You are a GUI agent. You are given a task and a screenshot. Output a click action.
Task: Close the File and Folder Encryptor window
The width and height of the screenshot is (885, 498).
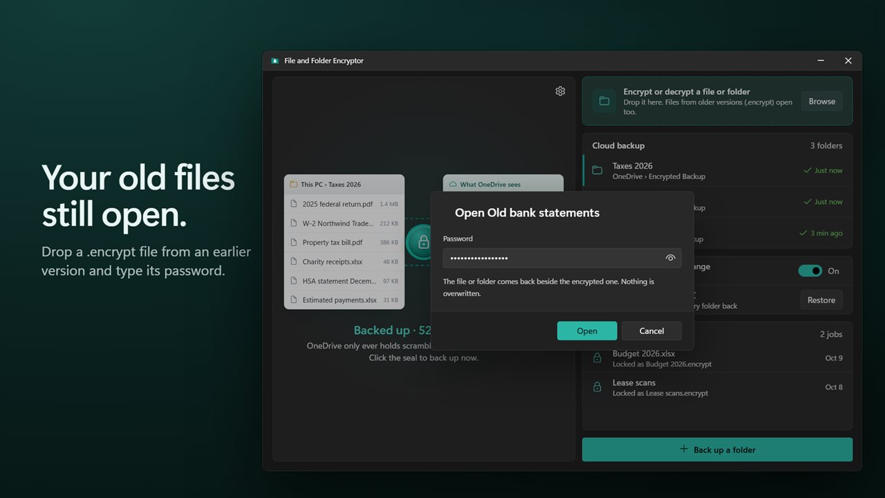848,61
